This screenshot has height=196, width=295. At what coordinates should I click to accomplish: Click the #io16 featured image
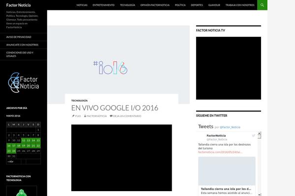[118, 65]
